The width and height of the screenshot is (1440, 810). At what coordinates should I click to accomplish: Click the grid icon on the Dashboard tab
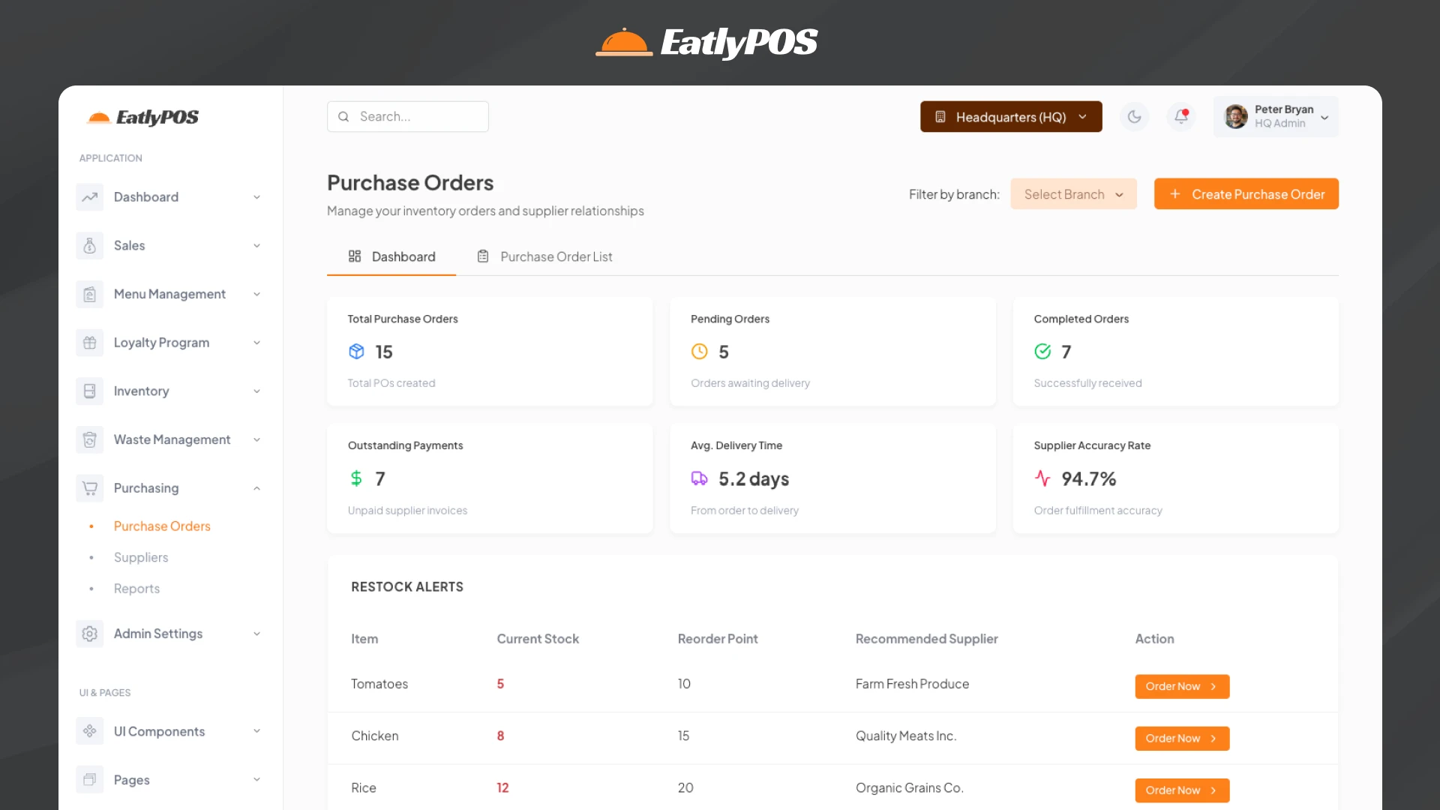355,256
